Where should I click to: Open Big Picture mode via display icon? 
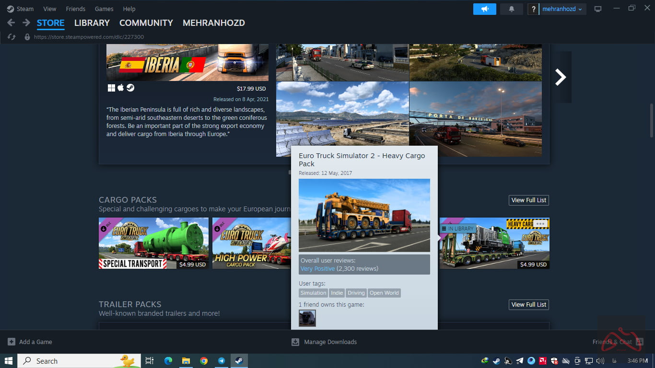pyautogui.click(x=597, y=9)
